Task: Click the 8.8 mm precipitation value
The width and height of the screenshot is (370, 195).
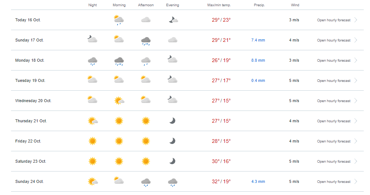Action: pyautogui.click(x=258, y=60)
